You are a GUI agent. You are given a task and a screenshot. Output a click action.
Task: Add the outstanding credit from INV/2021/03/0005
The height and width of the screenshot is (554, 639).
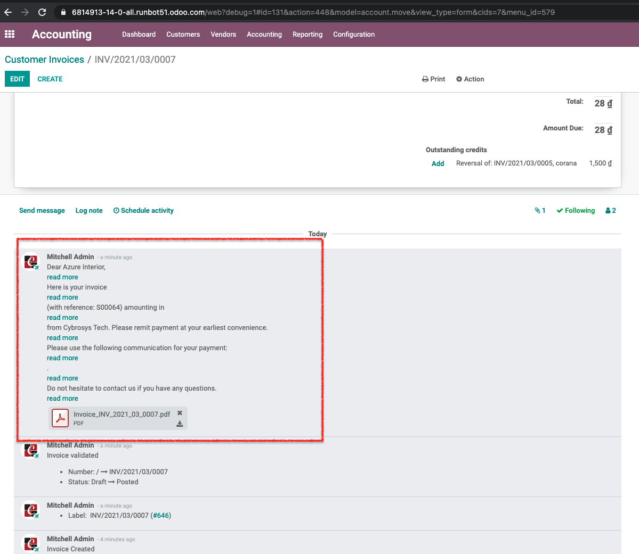[x=438, y=163]
